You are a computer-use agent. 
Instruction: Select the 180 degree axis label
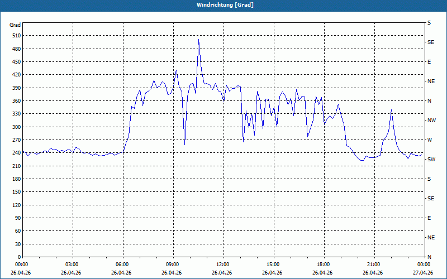pyautogui.click(x=17, y=179)
